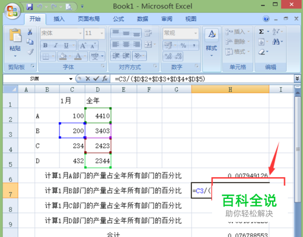The width and height of the screenshot is (303, 237).
Task: Customize Quick Access Toolbar dropdown
Action: 82,7
